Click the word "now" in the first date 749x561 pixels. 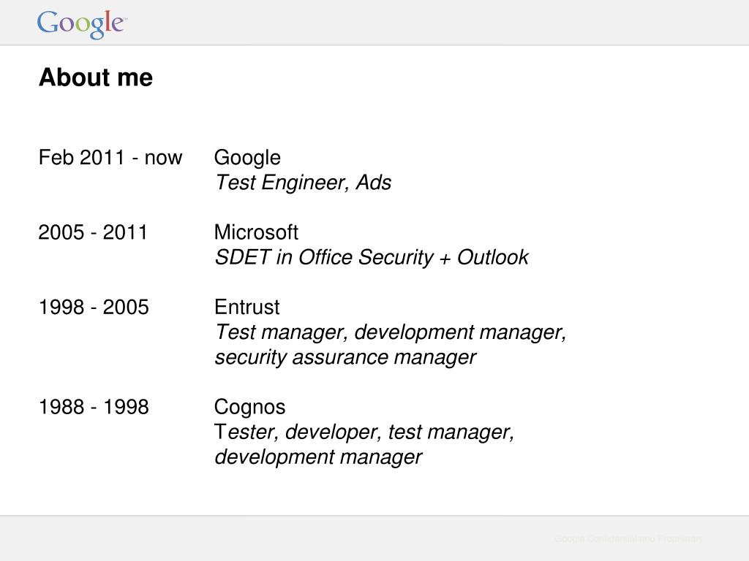tap(163, 158)
